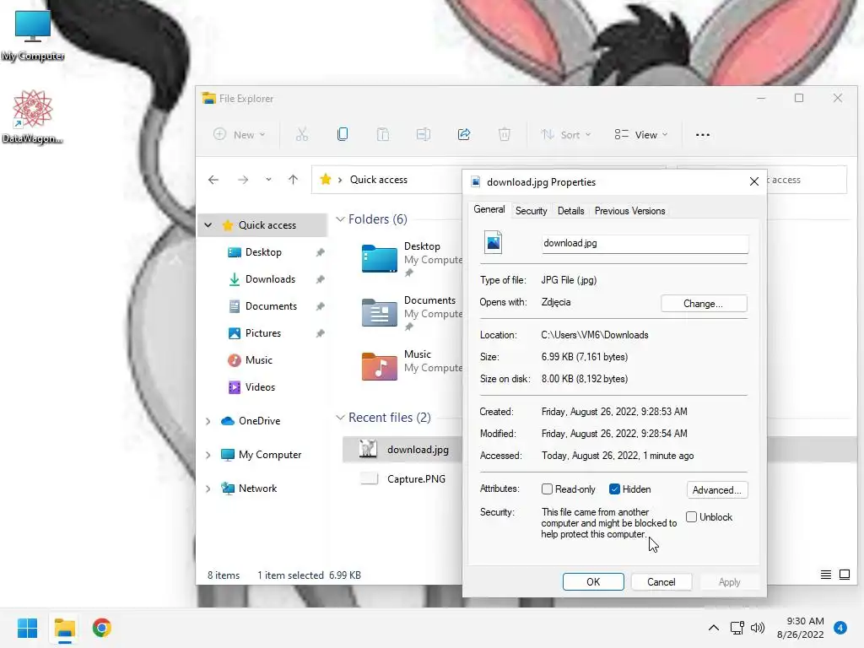Screen dimensions: 864x648
Task: Click Cancel in Properties dialog
Action: [x=661, y=582]
